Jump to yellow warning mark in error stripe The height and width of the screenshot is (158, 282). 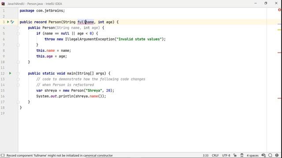[279, 30]
